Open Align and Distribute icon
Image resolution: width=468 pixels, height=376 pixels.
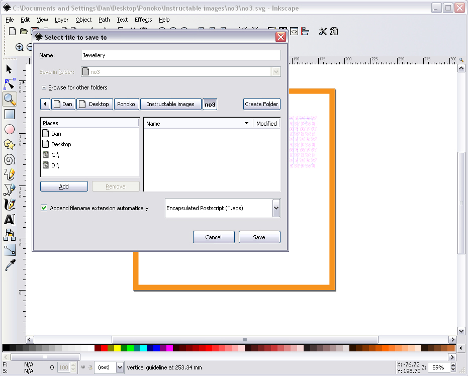pyautogui.click(x=305, y=31)
